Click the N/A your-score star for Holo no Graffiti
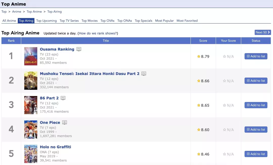273x165 pixels. 224,154
